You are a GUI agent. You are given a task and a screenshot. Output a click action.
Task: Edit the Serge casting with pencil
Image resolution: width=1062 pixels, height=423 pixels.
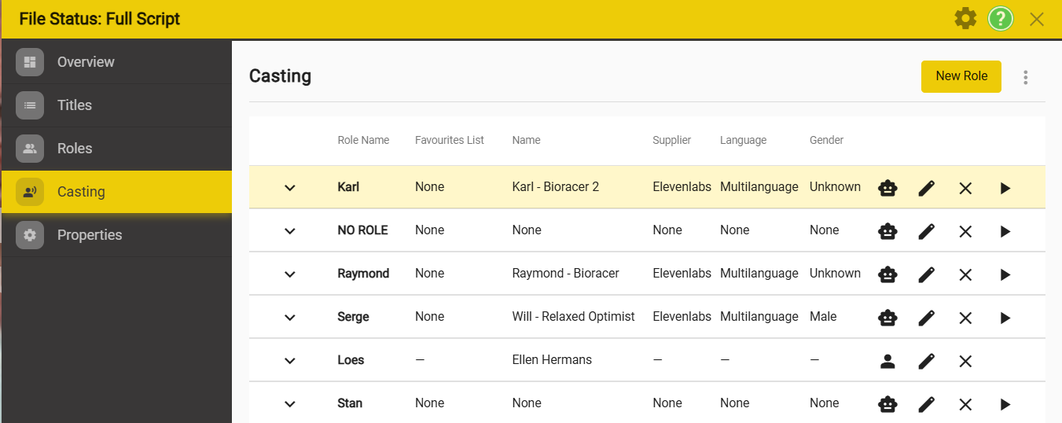point(927,318)
